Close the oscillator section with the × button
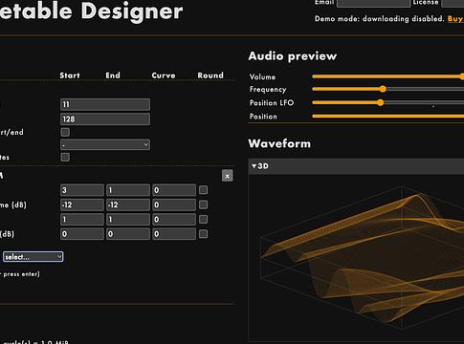Image resolution: width=464 pixels, height=344 pixels. coord(227,176)
